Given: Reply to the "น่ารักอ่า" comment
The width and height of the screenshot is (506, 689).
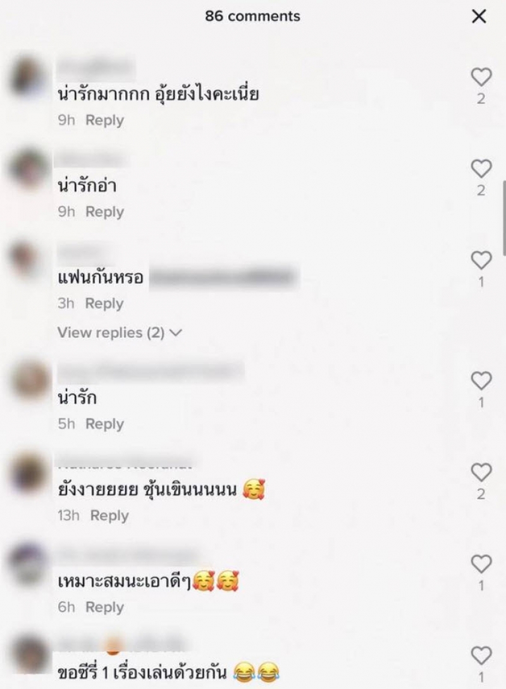Looking at the screenshot, I should coord(104,212).
